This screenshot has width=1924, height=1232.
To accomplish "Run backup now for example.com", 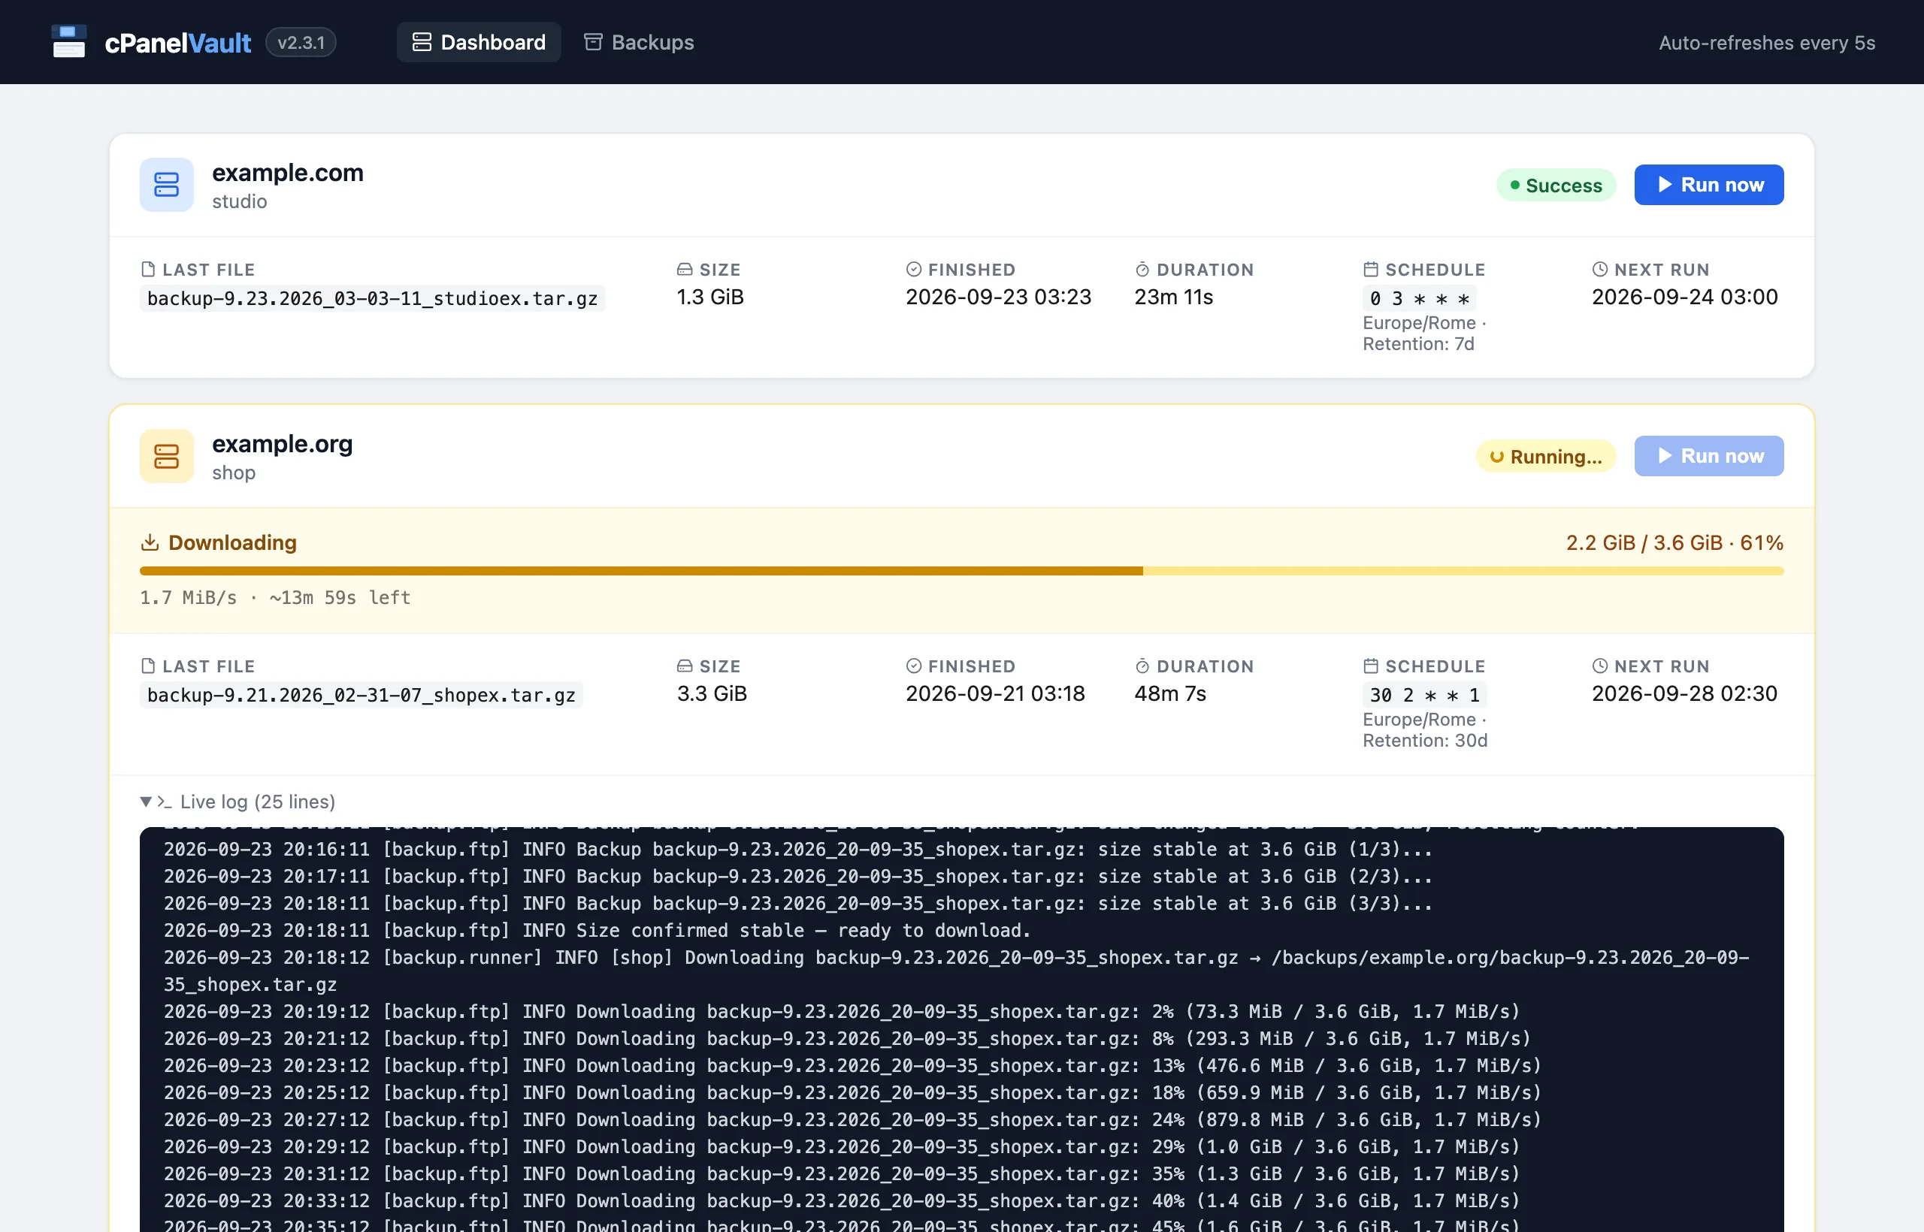I will (1709, 185).
